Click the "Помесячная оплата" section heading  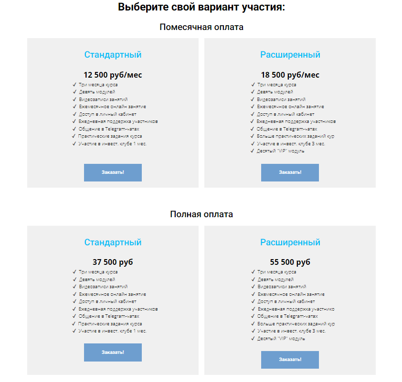(201, 27)
